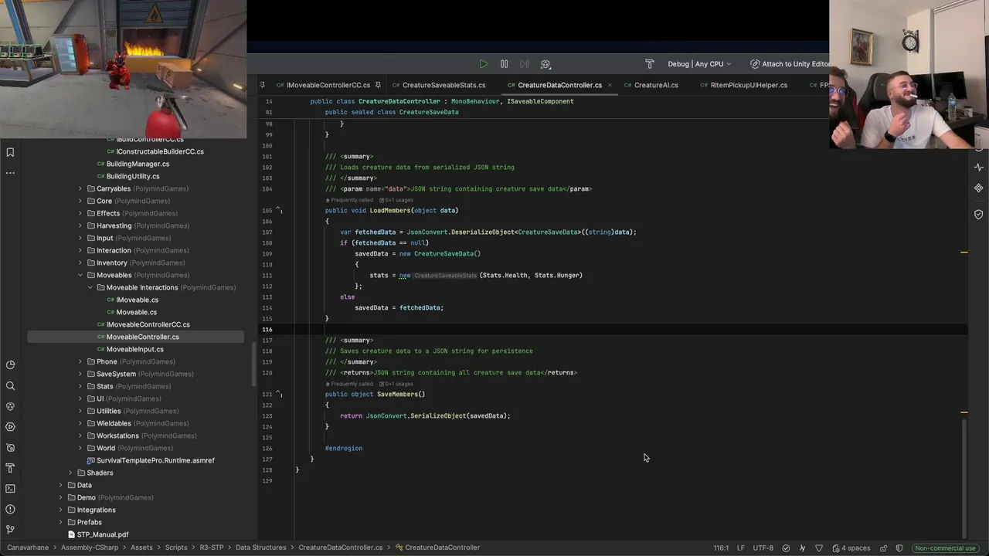
Task: Expand the Workstations folder
Action: pyautogui.click(x=80, y=436)
